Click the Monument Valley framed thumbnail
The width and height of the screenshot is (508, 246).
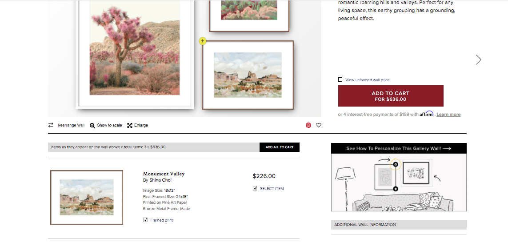click(x=87, y=197)
